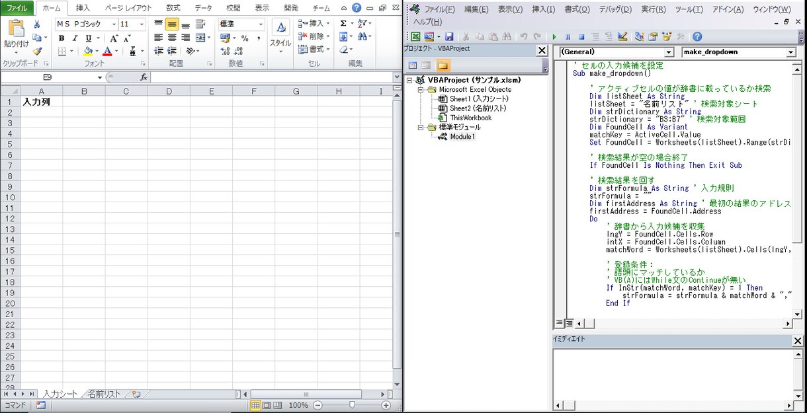Click the Cut scissors icon in Excel ribbon
This screenshot has height=413, width=807.
click(x=36, y=24)
